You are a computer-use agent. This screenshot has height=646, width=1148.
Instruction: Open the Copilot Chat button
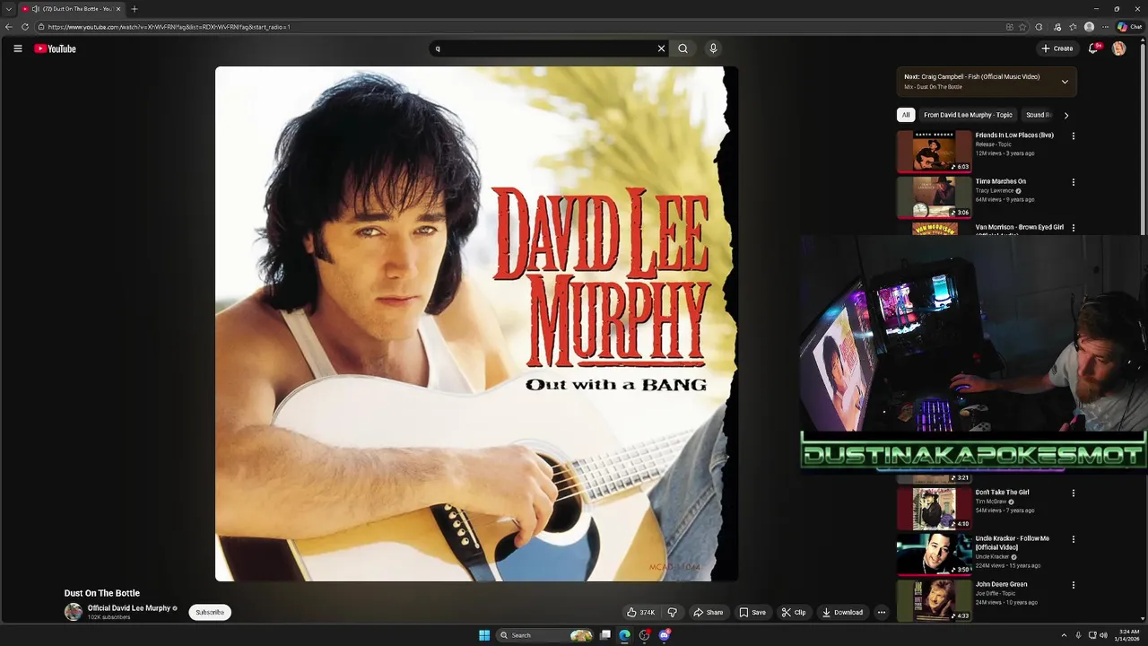tap(1128, 27)
